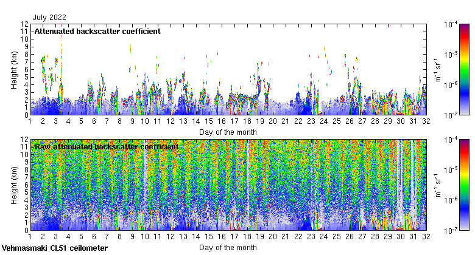
Task: Click the "July 2022" title text
Action: (x=49, y=18)
